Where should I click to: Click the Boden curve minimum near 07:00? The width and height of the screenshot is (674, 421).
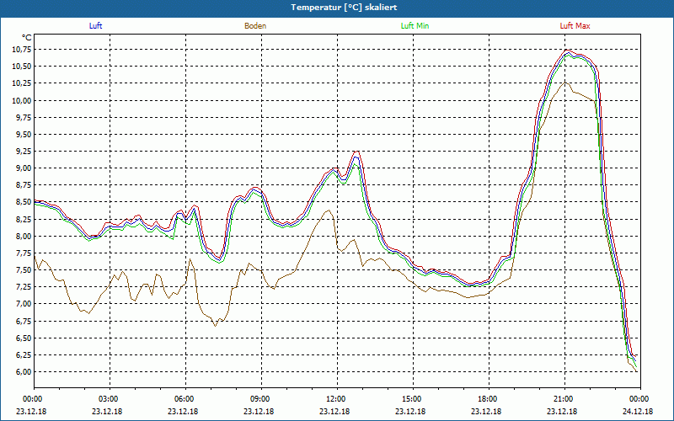tap(216, 326)
